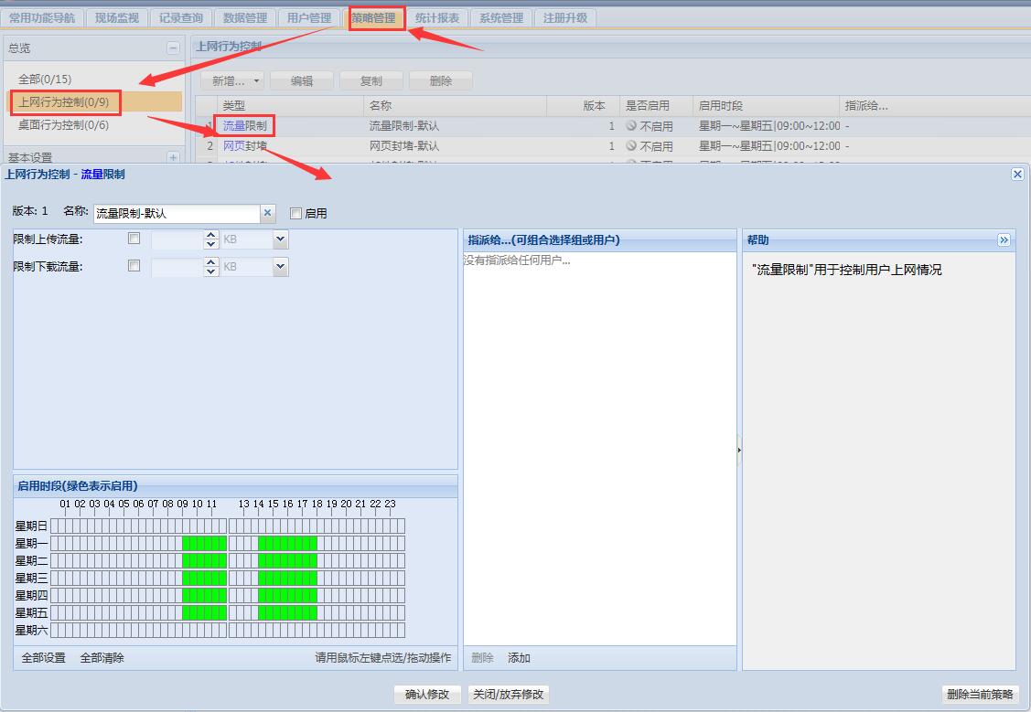Screen dimensions: 1031x712
Task: Clear the 名称 field using X icon
Action: (267, 213)
